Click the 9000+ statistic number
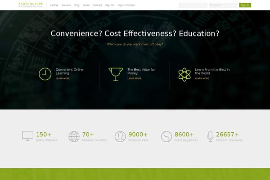This screenshot has height=180, width=270. [138, 135]
